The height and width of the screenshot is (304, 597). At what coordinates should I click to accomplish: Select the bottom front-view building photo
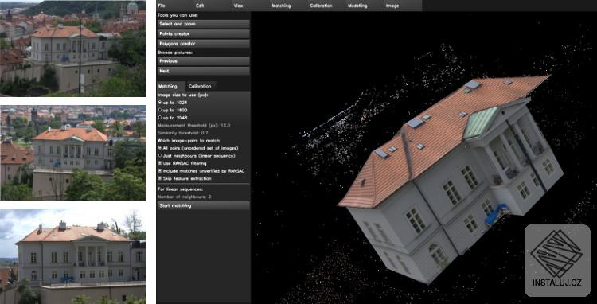[73, 256]
